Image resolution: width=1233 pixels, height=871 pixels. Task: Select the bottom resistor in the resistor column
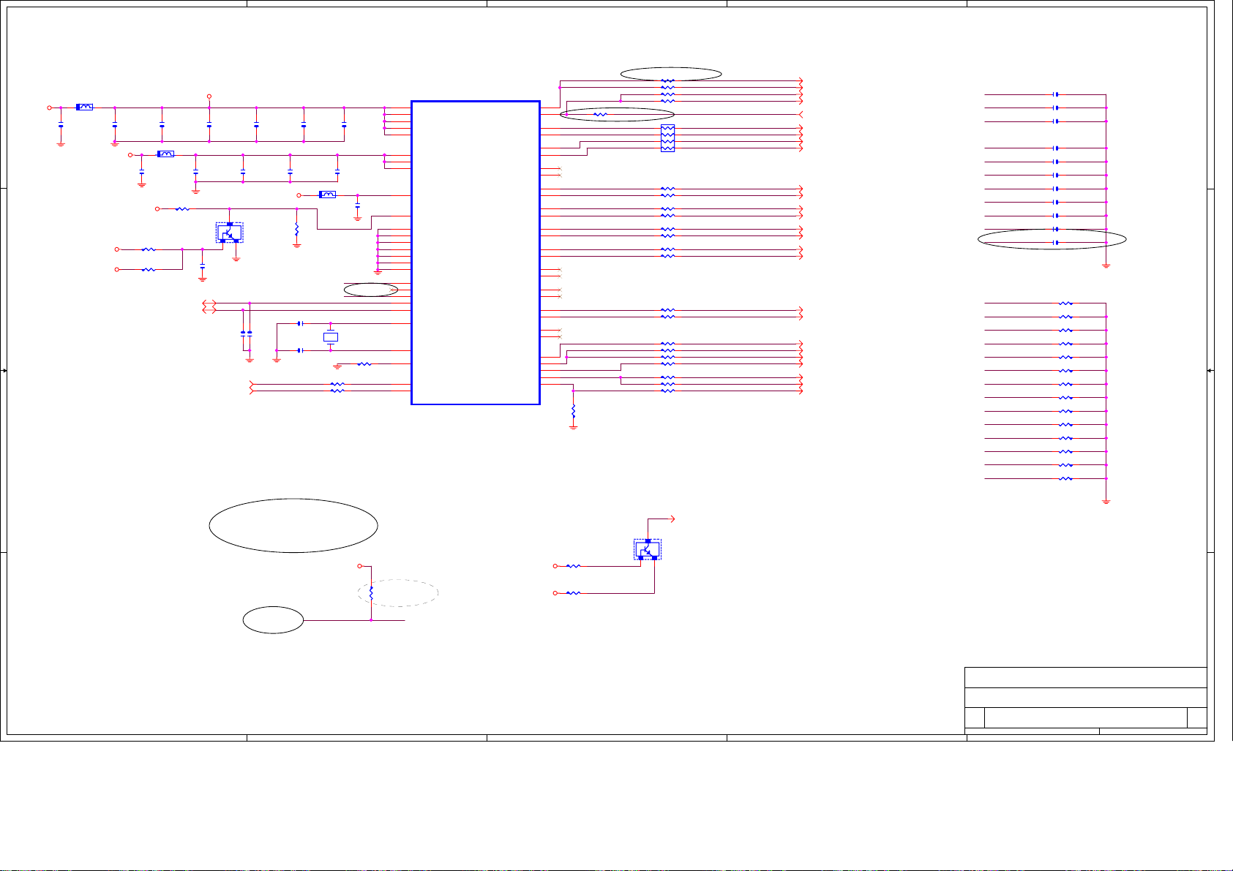(x=1066, y=478)
